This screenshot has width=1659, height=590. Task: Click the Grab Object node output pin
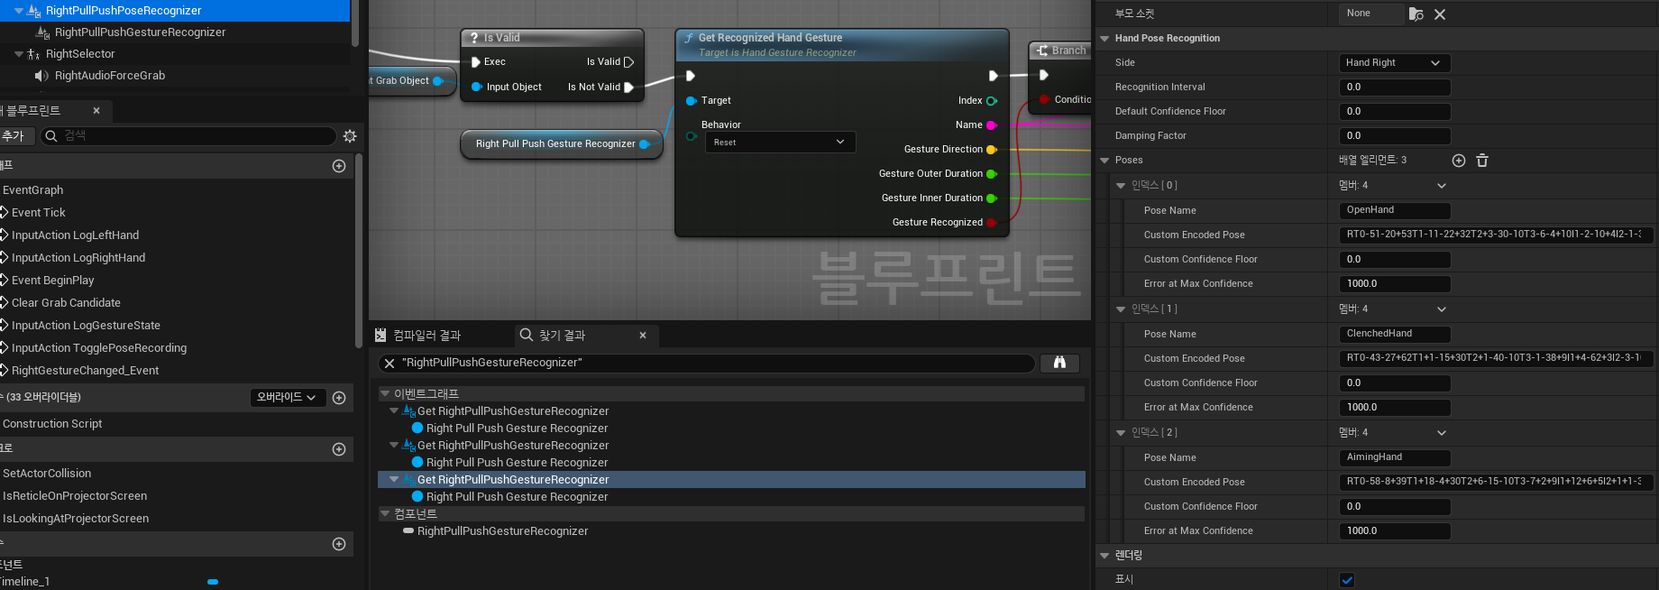pyautogui.click(x=438, y=81)
